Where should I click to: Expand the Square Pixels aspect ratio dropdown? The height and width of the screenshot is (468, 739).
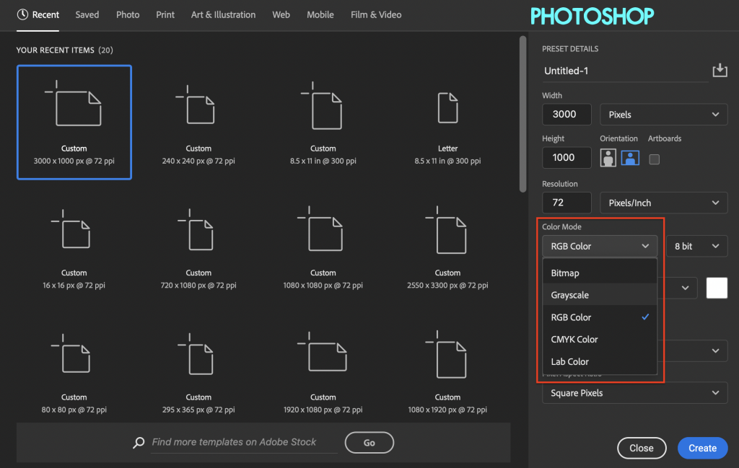[635, 393]
